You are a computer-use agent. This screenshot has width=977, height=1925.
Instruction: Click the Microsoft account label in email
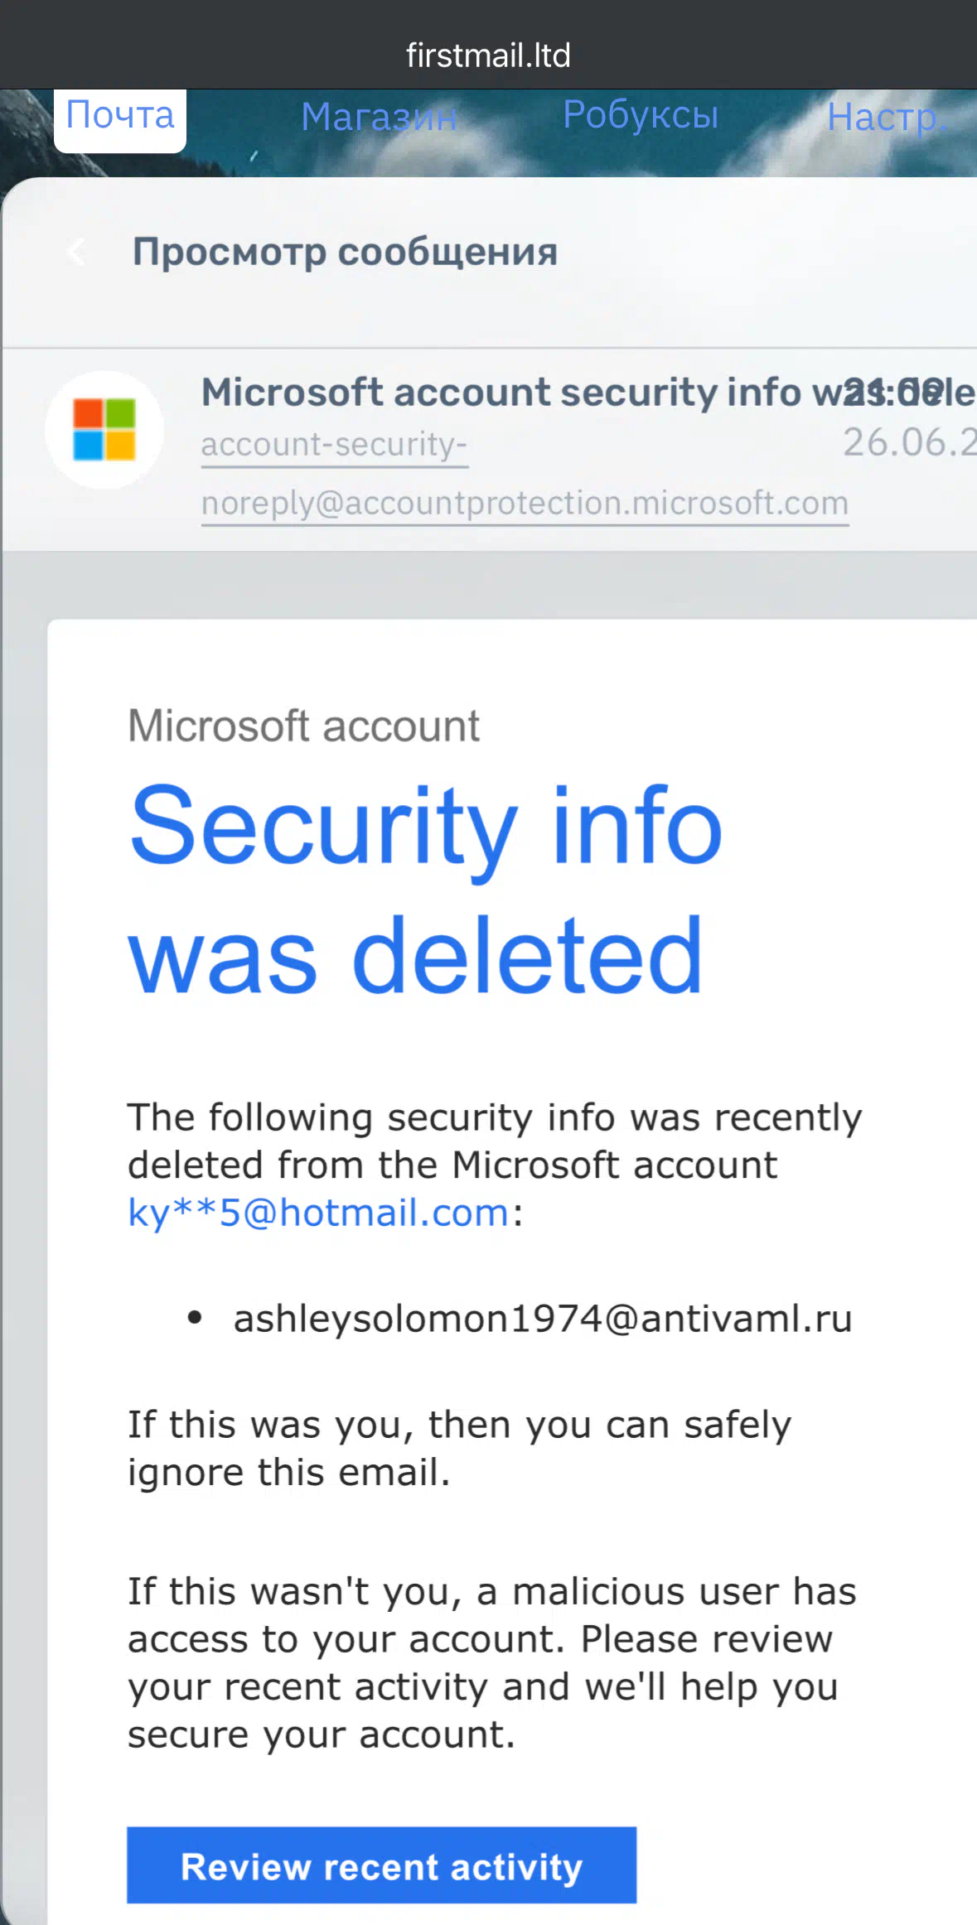click(x=303, y=726)
